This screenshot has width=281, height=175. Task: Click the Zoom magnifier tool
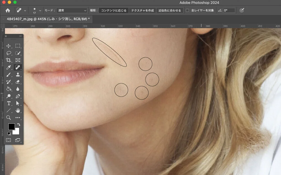click(x=9, y=118)
